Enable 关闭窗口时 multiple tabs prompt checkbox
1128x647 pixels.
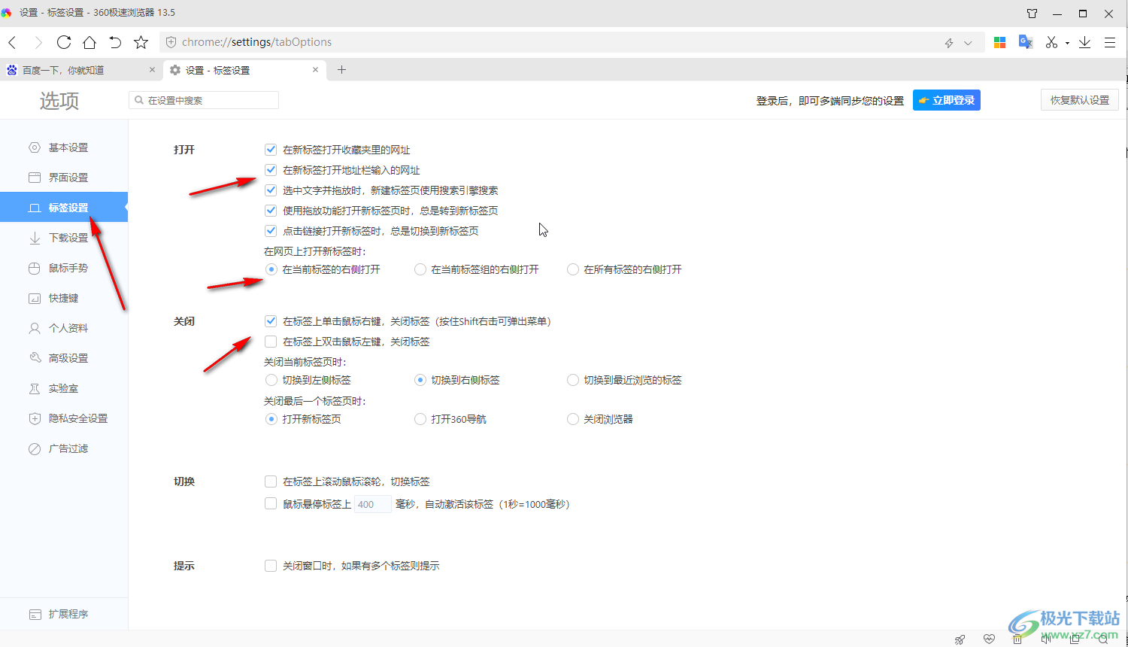point(271,566)
